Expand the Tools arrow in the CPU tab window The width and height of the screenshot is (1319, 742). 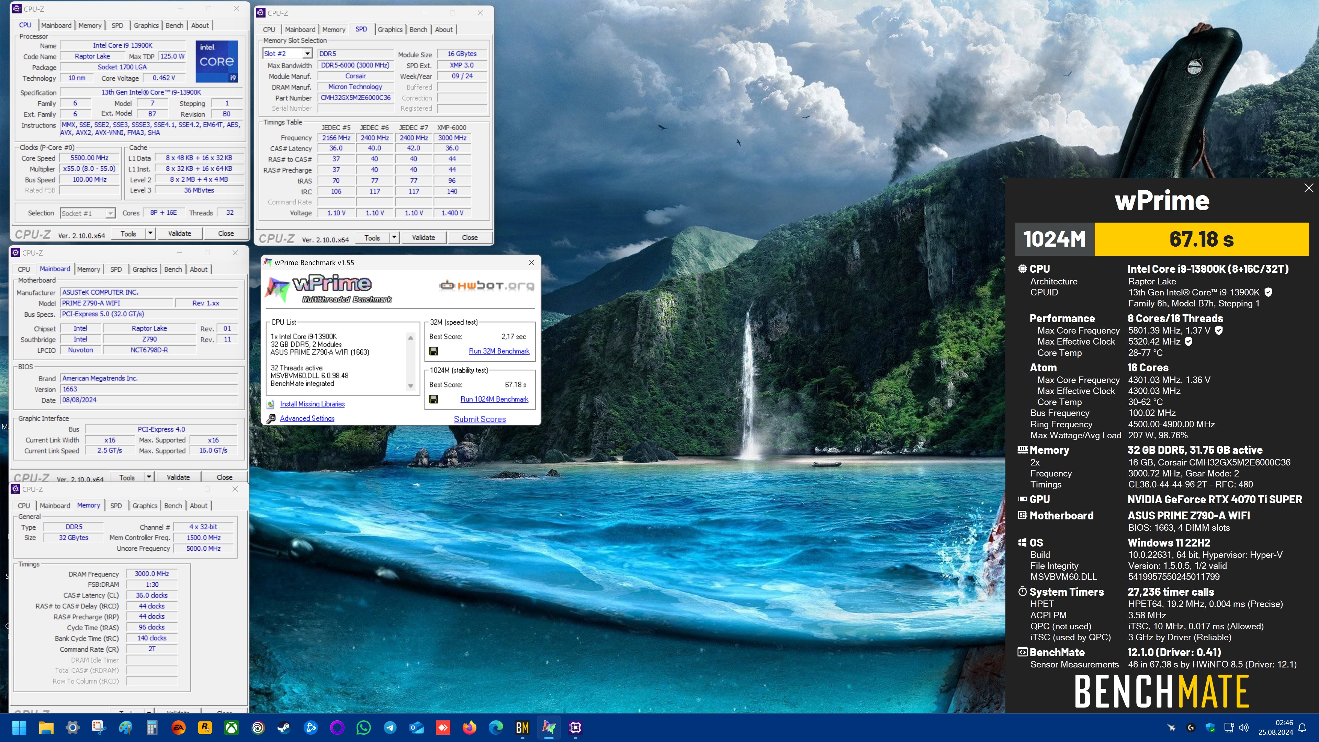pos(150,234)
